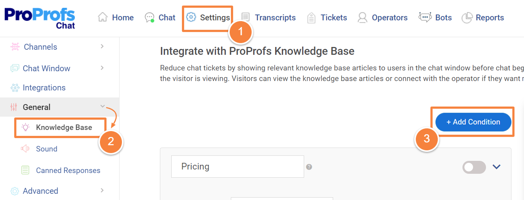
Task: Click the Tickets tag icon
Action: [x=311, y=18]
